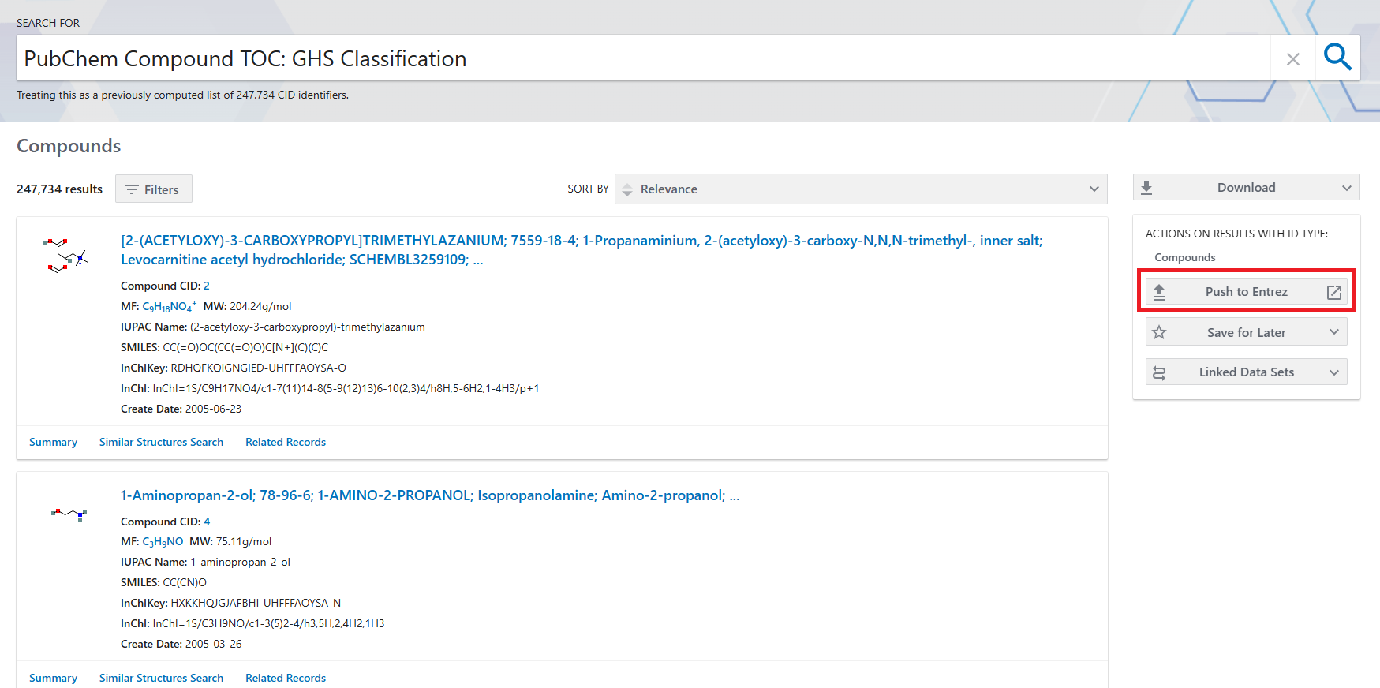Select InChIKey text RDHQFKQIGNGIED-UHFFFAOYSA-O

click(x=258, y=368)
